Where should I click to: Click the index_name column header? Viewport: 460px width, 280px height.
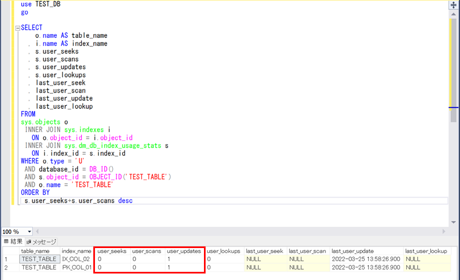(x=76, y=251)
